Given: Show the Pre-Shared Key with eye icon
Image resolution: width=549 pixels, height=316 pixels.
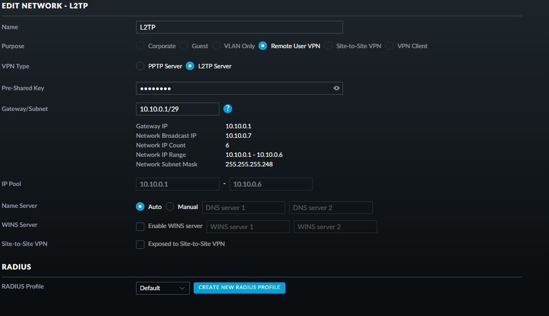Looking at the screenshot, I should pyautogui.click(x=336, y=88).
